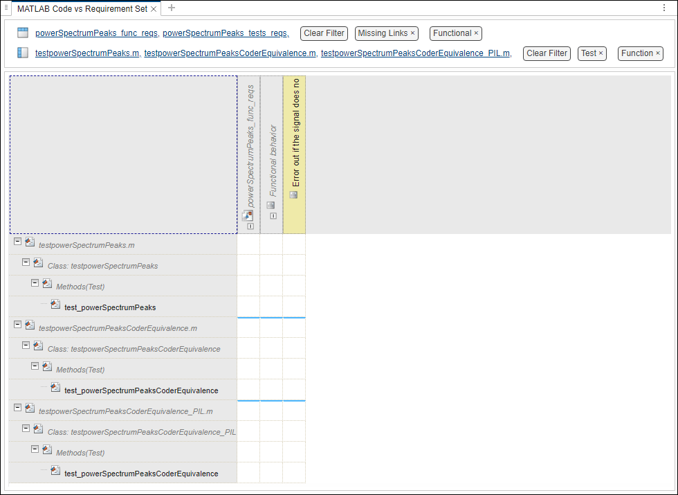
Task: Select the testpowerSpectrumPeaks.m file icon
Action: [30, 241]
